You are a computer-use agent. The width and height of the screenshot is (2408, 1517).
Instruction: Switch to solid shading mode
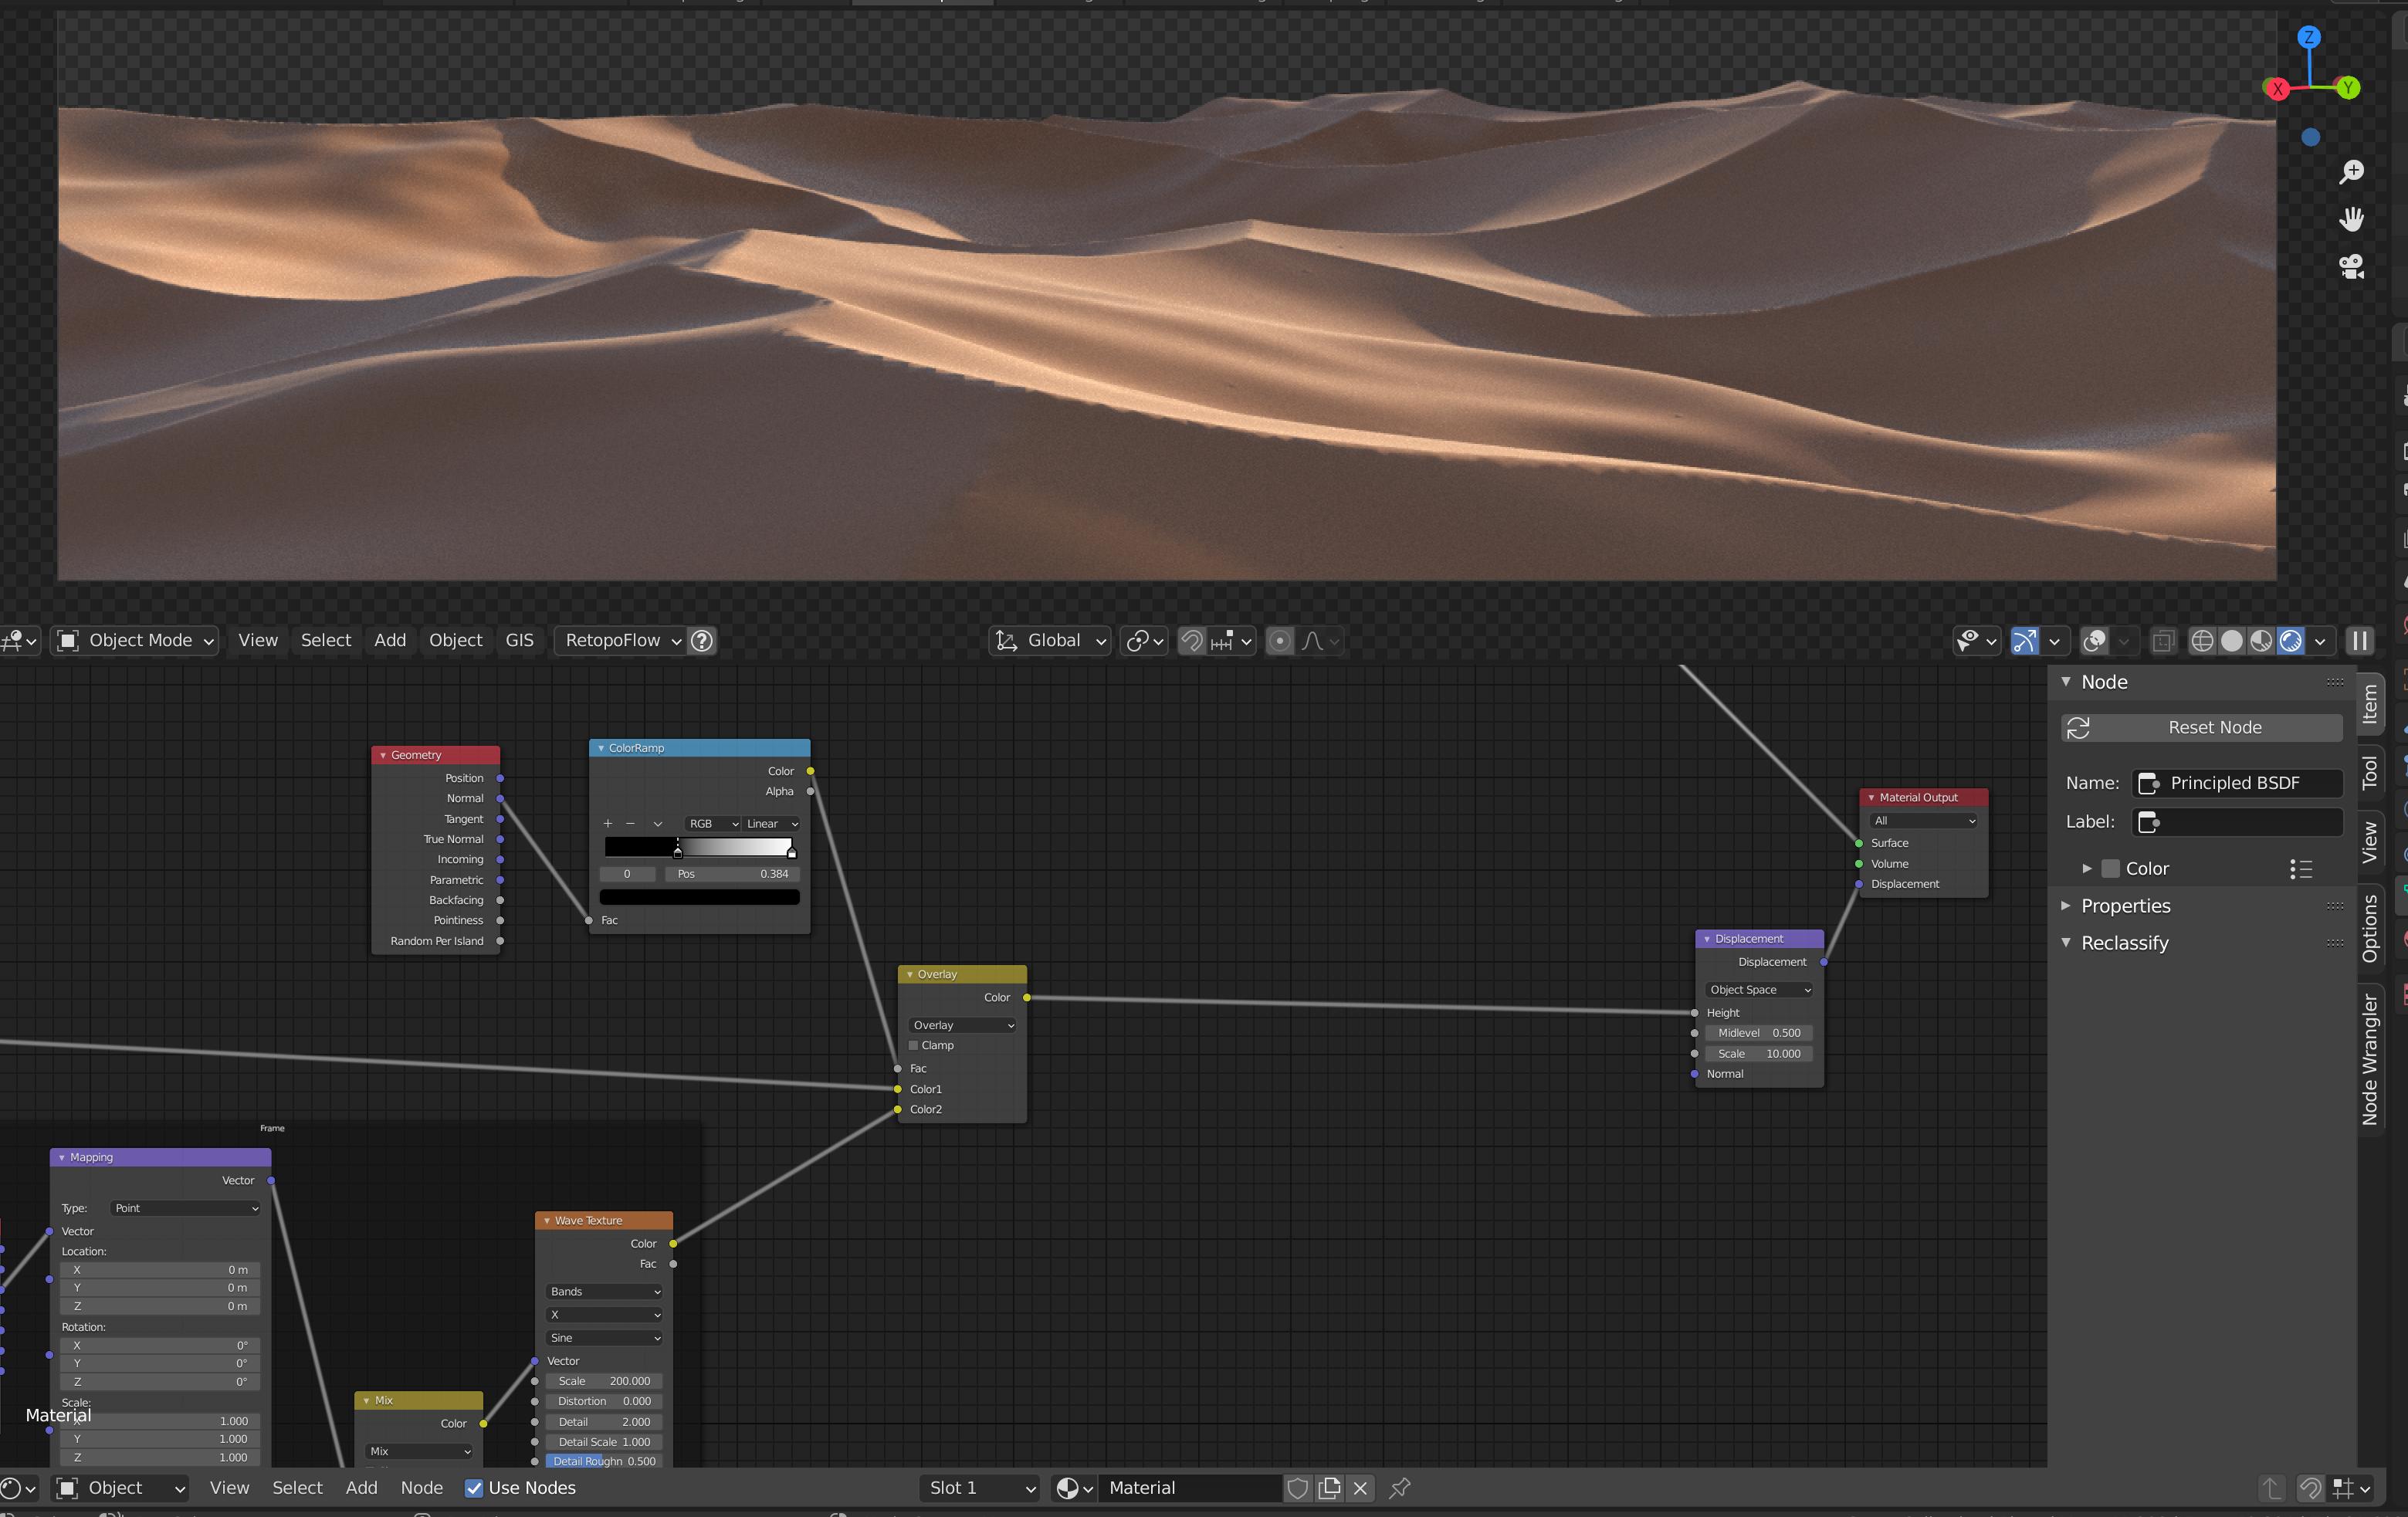2231,641
